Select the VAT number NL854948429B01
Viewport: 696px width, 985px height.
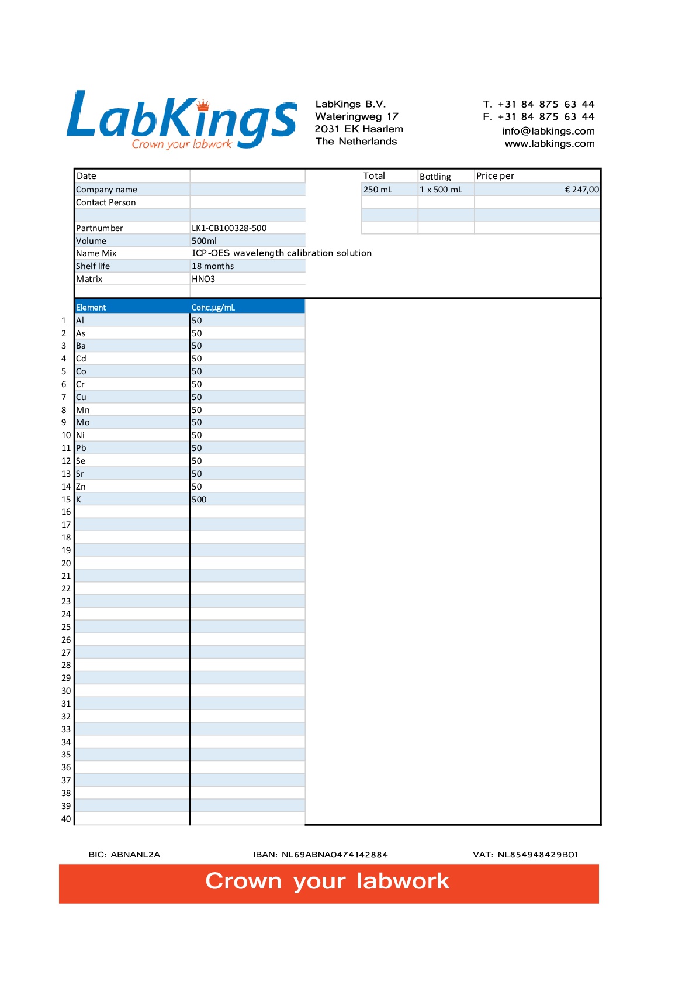click(538, 855)
